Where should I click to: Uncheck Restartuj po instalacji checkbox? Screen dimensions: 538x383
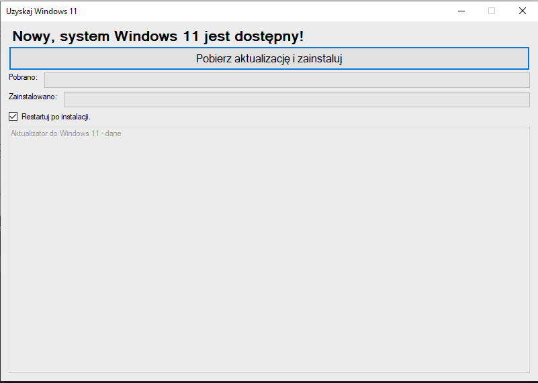point(13,117)
